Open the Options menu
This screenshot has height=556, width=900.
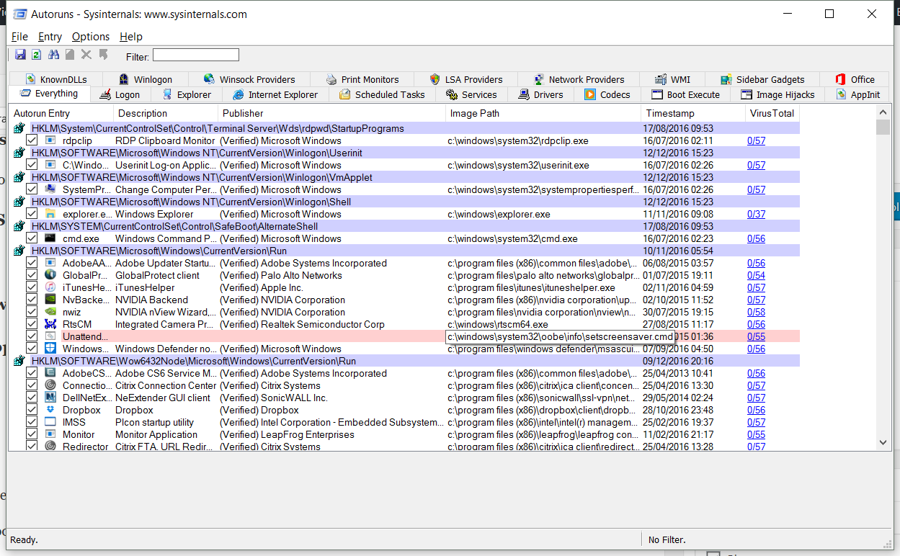[91, 37]
